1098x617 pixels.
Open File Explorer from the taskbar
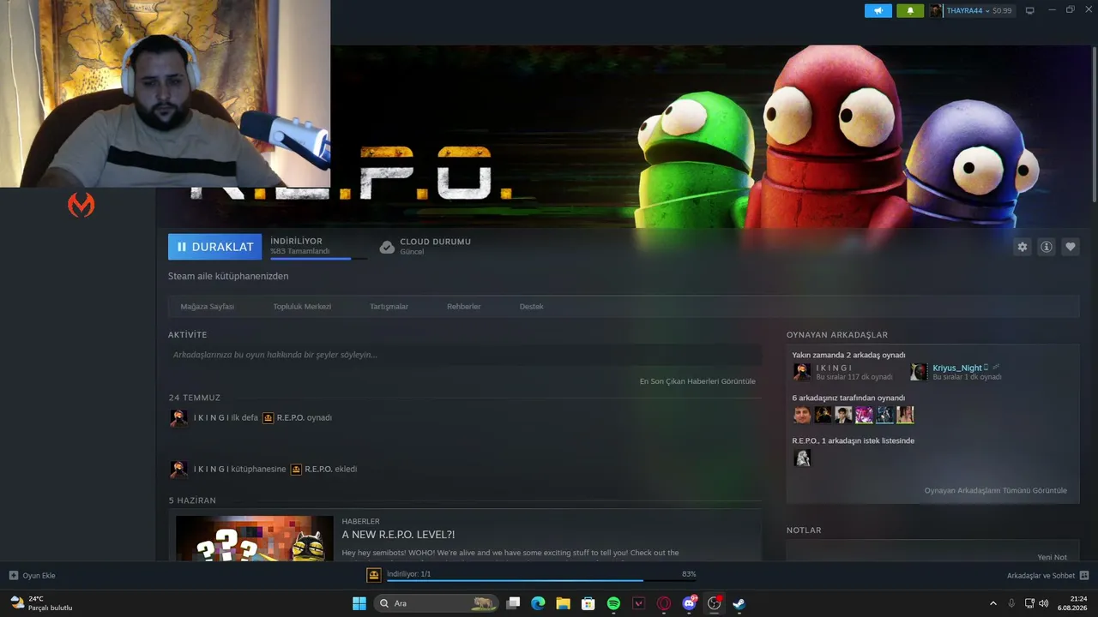click(563, 603)
